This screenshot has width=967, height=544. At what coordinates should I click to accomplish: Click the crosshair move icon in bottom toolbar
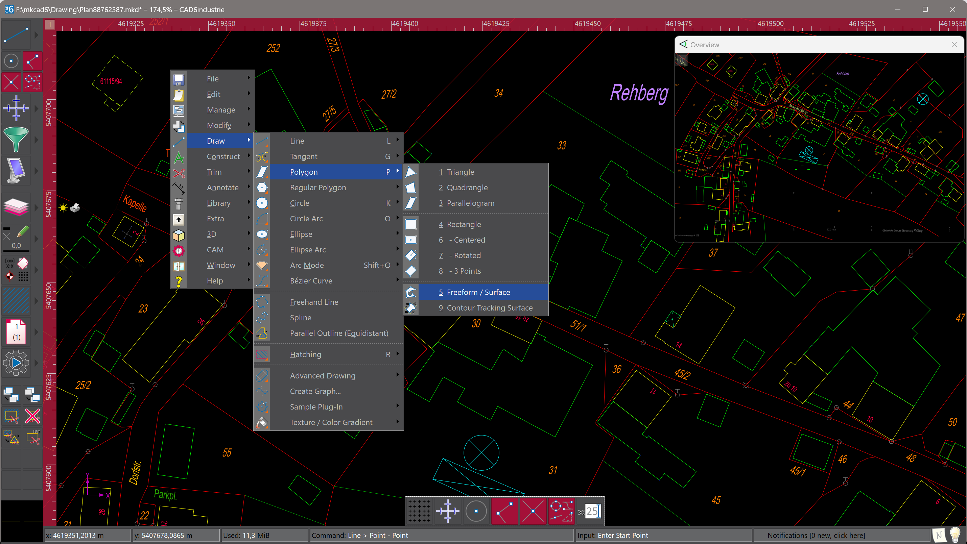(447, 511)
